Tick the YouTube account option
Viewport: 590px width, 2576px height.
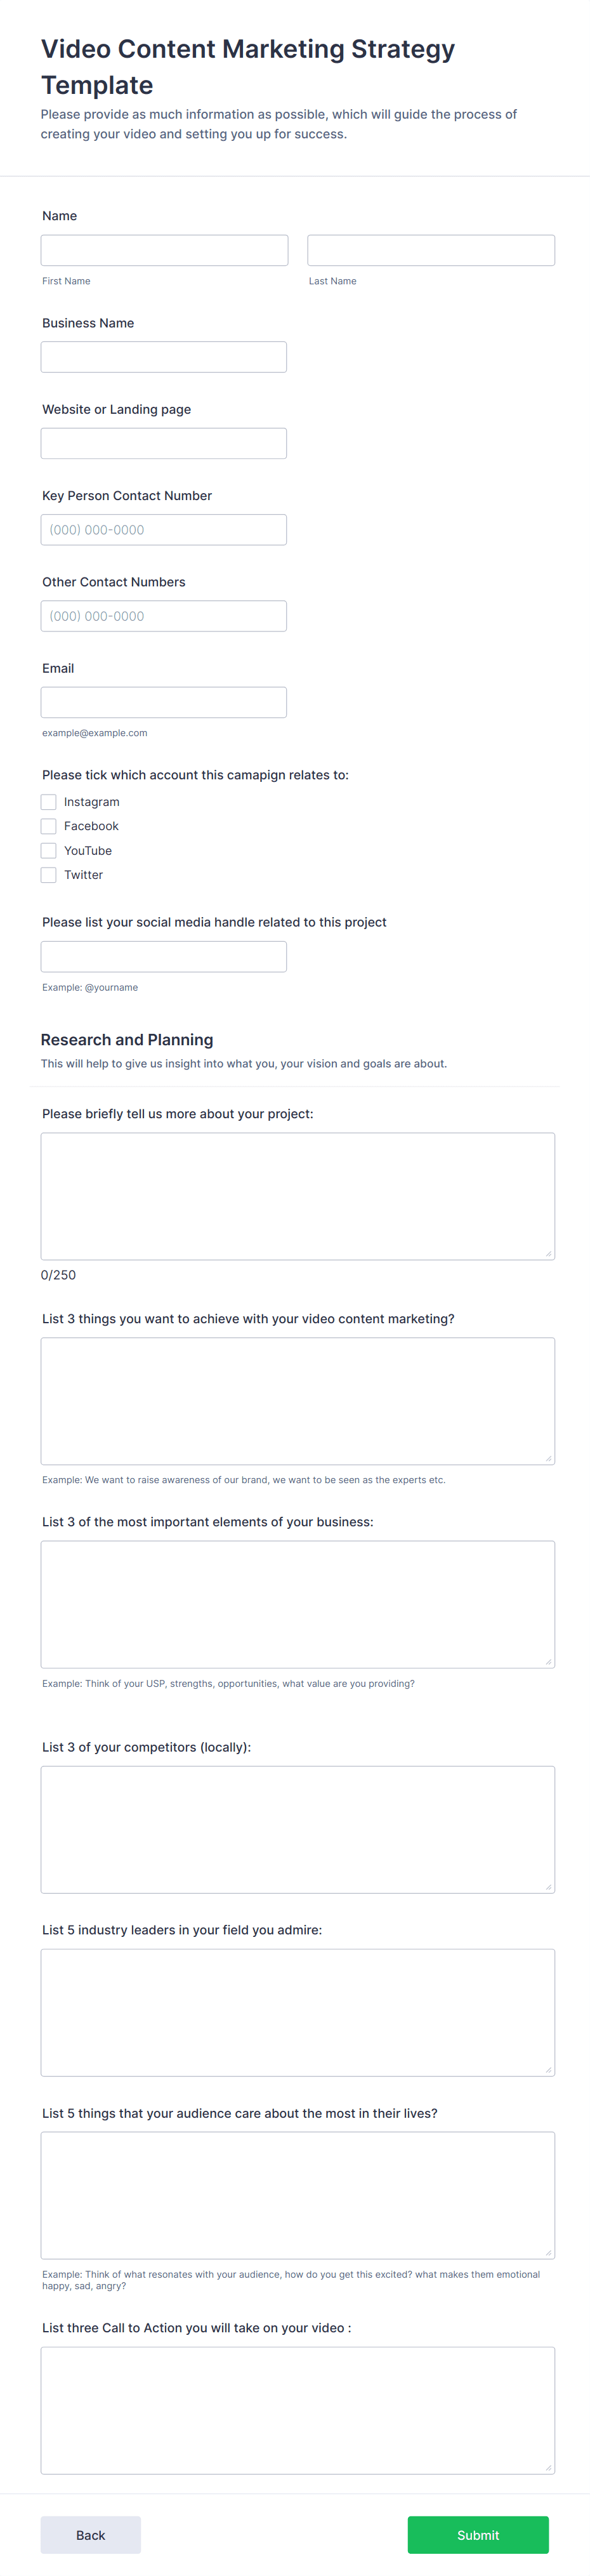pyautogui.click(x=48, y=850)
